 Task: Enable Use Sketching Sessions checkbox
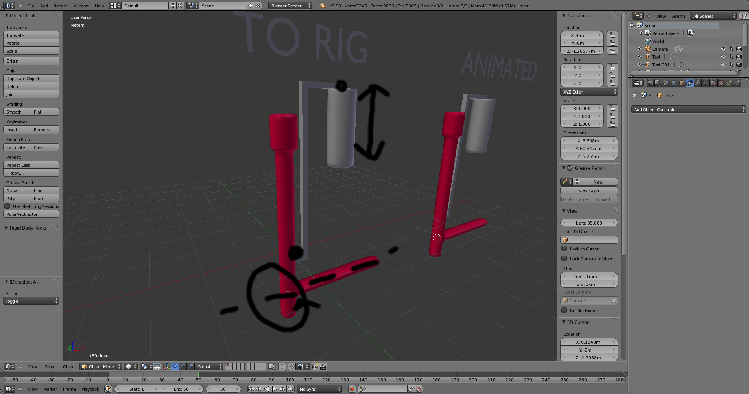pos(7,206)
